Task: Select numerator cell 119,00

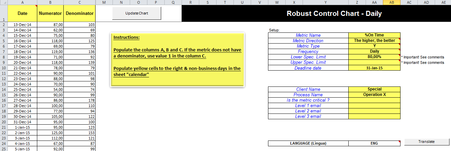Action: (x=50, y=51)
